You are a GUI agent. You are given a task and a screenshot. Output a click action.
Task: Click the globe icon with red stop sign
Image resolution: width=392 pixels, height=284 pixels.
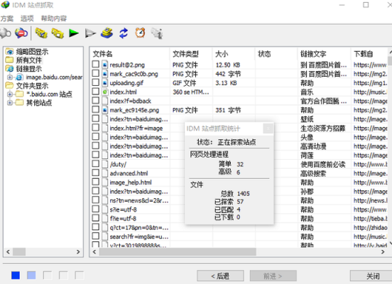[x=21, y=33]
